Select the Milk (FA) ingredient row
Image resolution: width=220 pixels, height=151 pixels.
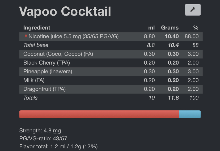point(111,80)
